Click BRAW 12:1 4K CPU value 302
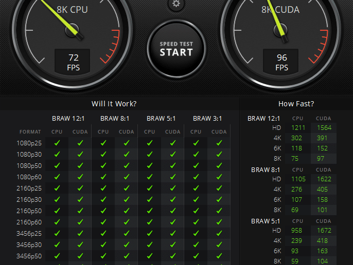 click(296, 138)
